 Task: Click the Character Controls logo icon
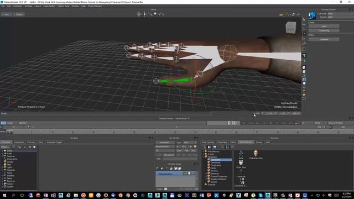click(312, 15)
